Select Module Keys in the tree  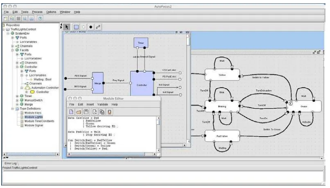pos(33,113)
